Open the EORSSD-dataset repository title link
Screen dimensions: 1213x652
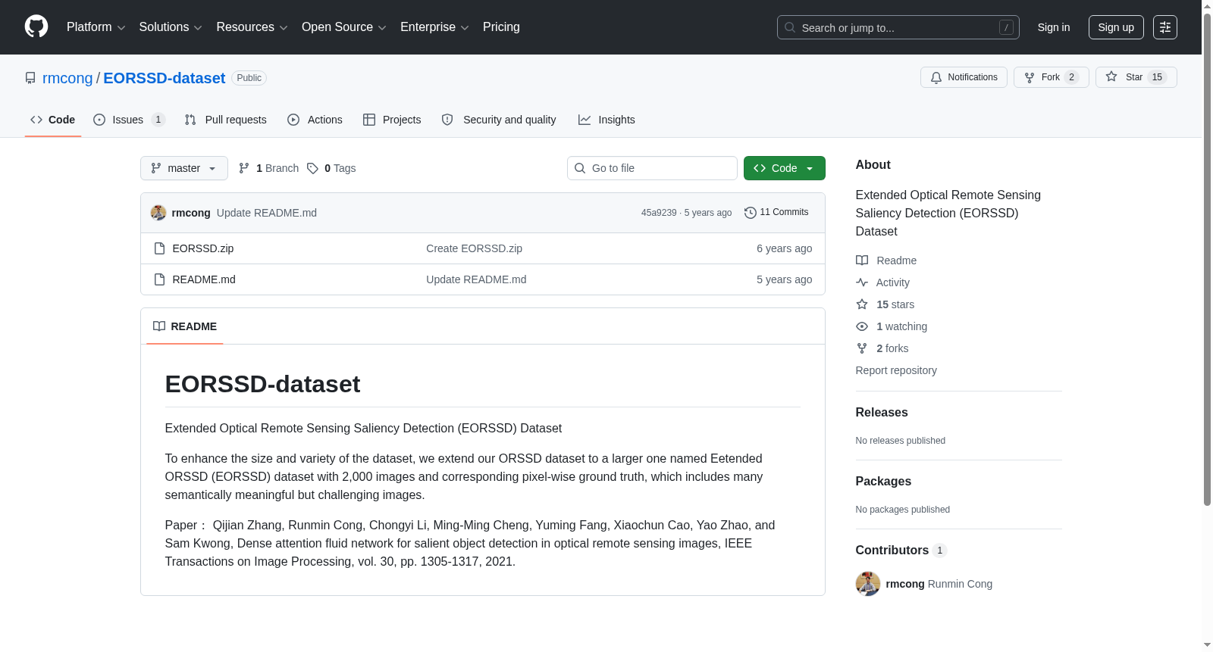[x=165, y=78]
